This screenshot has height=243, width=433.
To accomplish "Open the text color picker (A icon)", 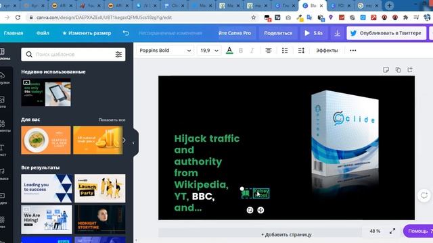I will click(x=229, y=51).
